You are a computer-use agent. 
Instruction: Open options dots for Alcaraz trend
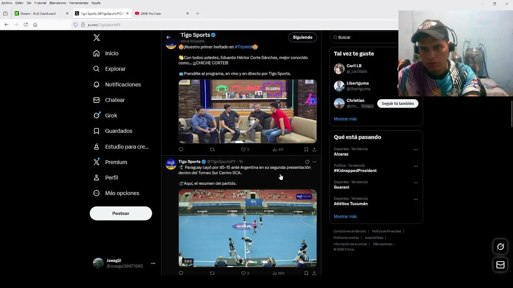coord(416,150)
